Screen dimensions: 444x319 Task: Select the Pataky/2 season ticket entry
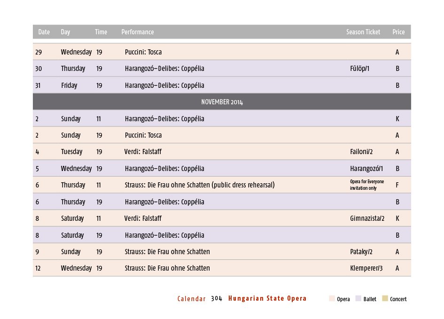pos(361,252)
